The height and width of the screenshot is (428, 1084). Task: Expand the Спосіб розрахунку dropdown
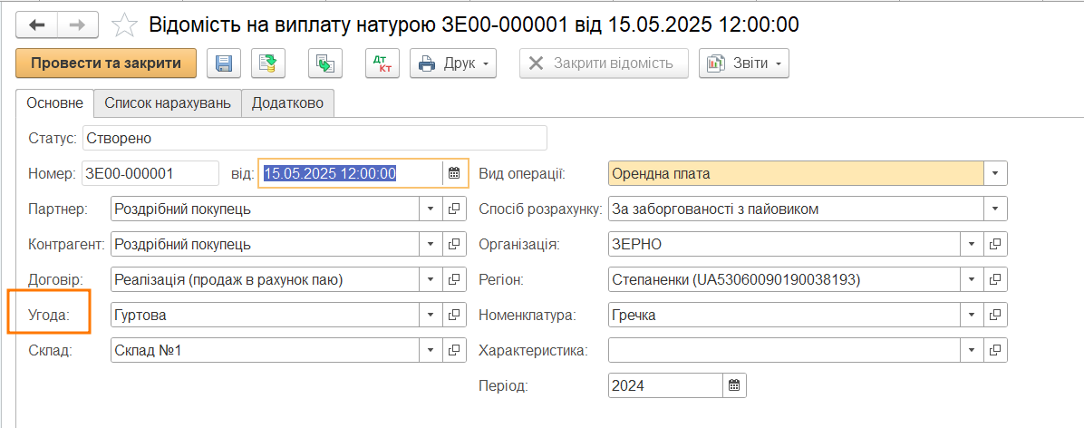tap(995, 209)
